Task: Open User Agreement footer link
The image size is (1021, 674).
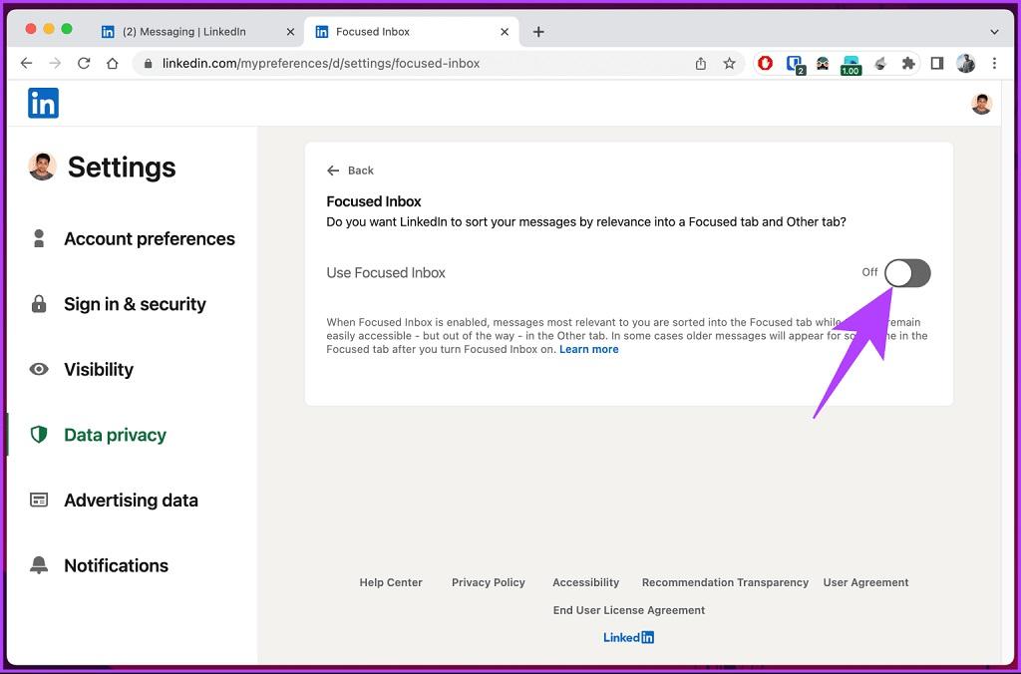Action: point(866,582)
